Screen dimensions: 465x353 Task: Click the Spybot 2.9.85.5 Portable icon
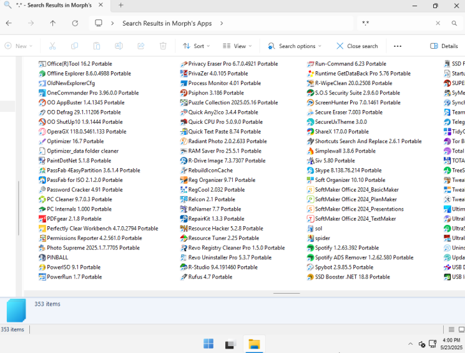(x=310, y=267)
